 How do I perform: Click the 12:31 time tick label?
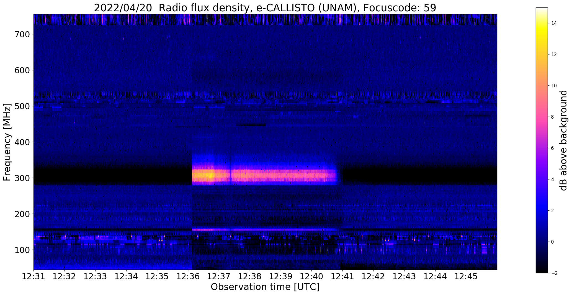point(34,276)
